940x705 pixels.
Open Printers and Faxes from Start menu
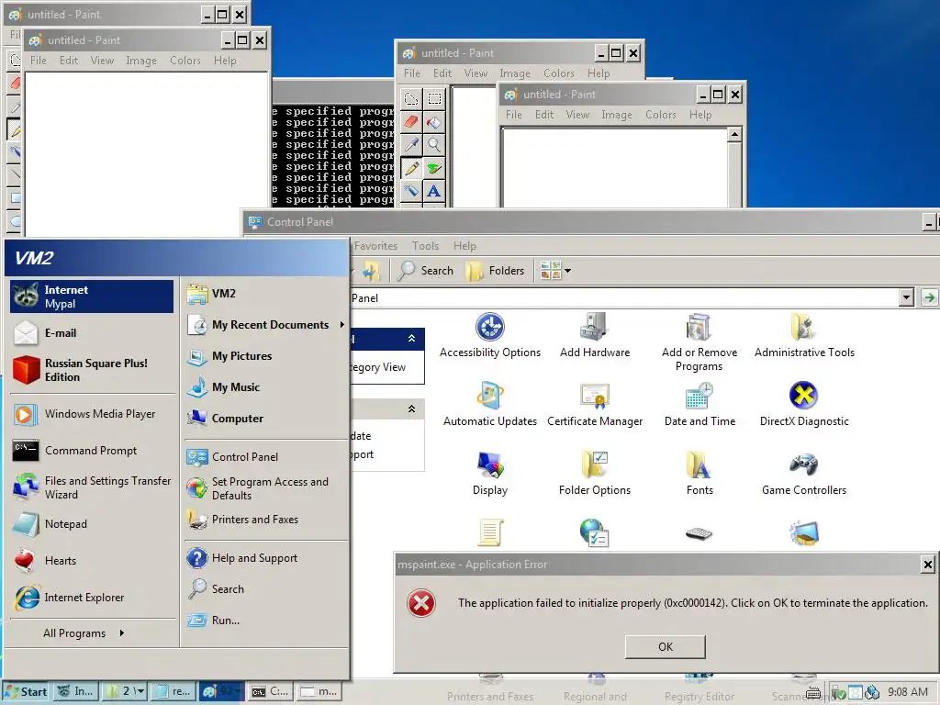pyautogui.click(x=265, y=520)
